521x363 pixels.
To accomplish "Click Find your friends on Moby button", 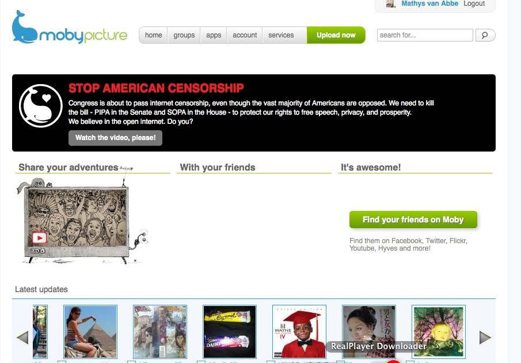I will click(413, 220).
